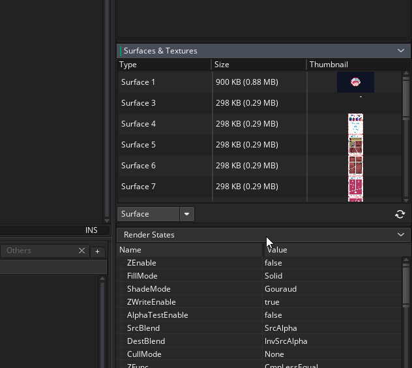Screen dimensions: 412x368
Task: Collapse the Render States panel
Action: (400, 235)
